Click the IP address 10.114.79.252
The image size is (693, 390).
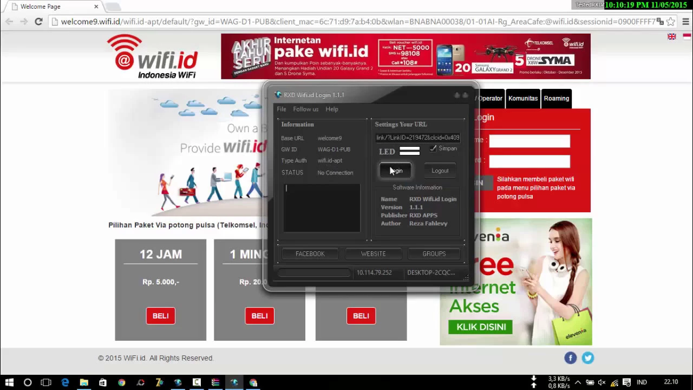pyautogui.click(x=374, y=272)
